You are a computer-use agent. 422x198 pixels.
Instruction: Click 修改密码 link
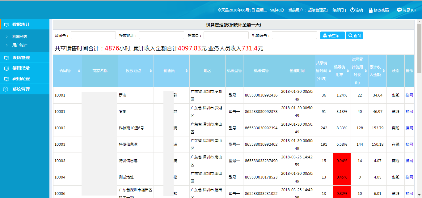[x=381, y=10]
